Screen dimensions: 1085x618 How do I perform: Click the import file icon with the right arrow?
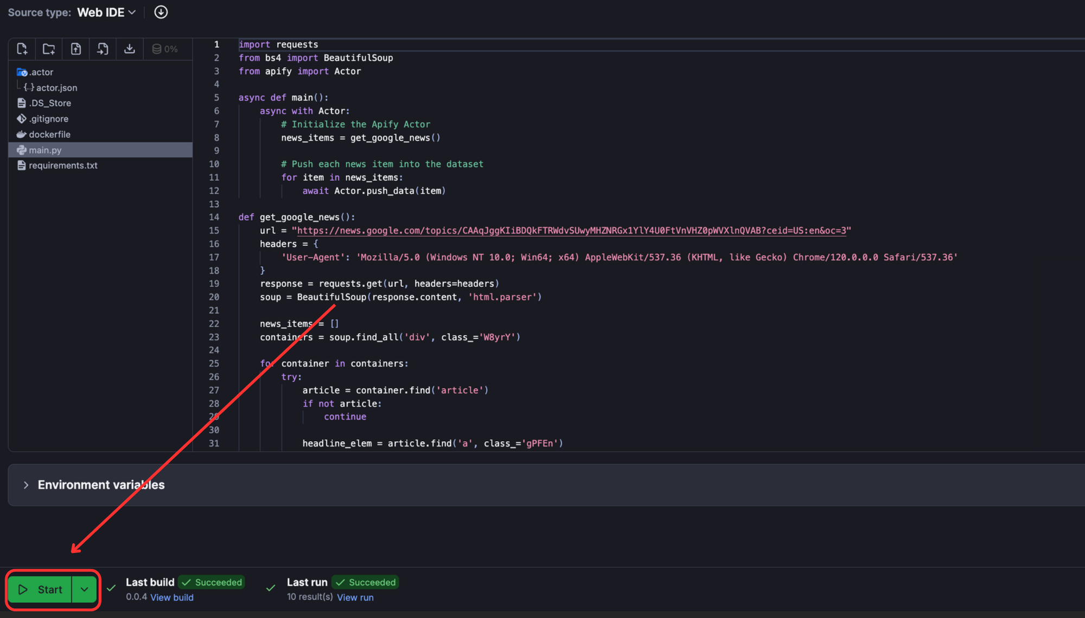click(x=103, y=49)
